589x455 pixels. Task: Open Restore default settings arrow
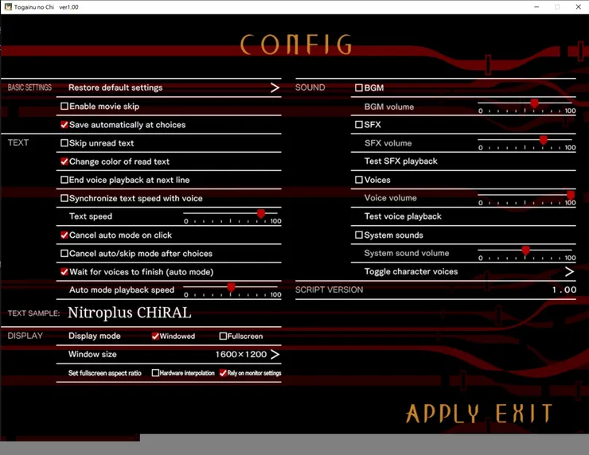[x=275, y=87]
